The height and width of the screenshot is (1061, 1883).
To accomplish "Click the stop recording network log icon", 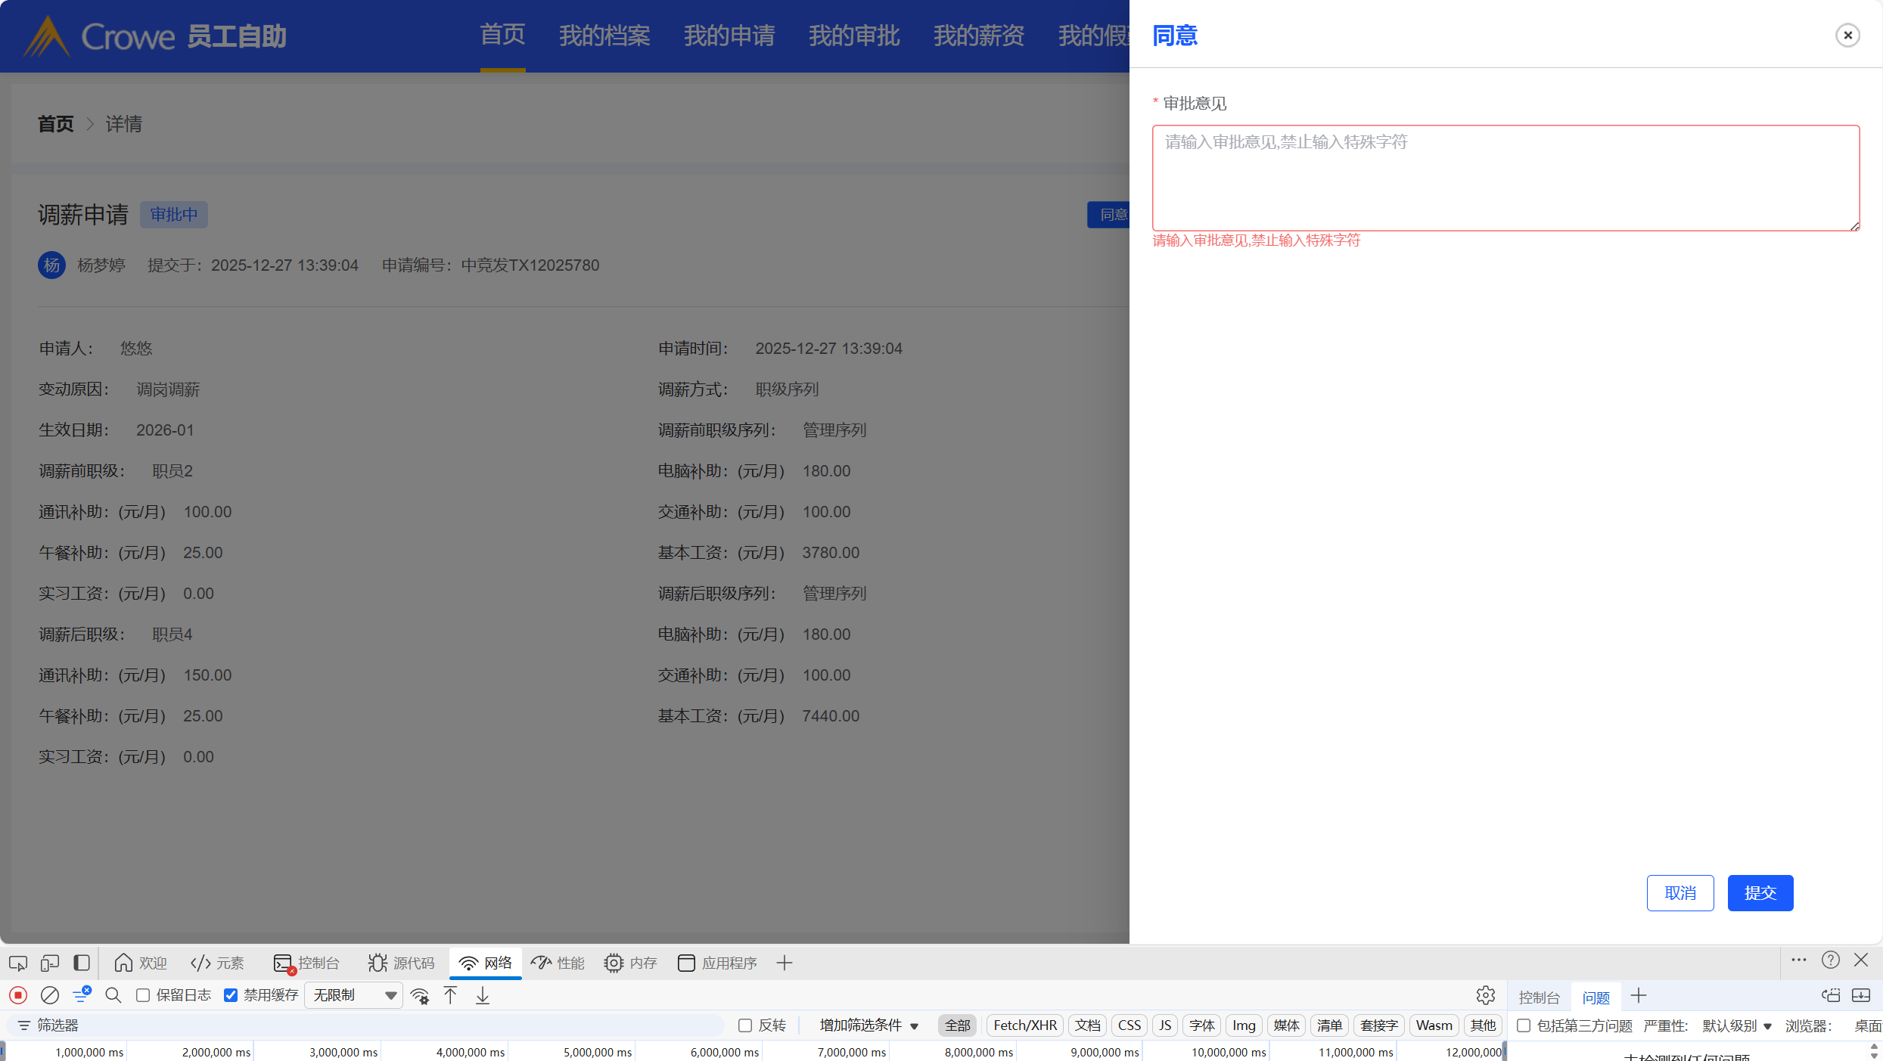I will pos(18,995).
